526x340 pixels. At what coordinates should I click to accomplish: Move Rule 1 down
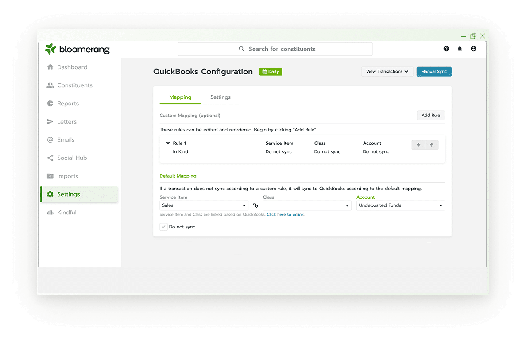(418, 145)
